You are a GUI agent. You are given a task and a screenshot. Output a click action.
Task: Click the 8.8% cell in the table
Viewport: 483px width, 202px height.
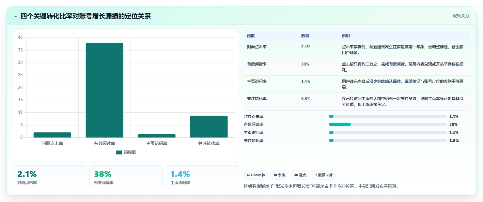point(306,99)
